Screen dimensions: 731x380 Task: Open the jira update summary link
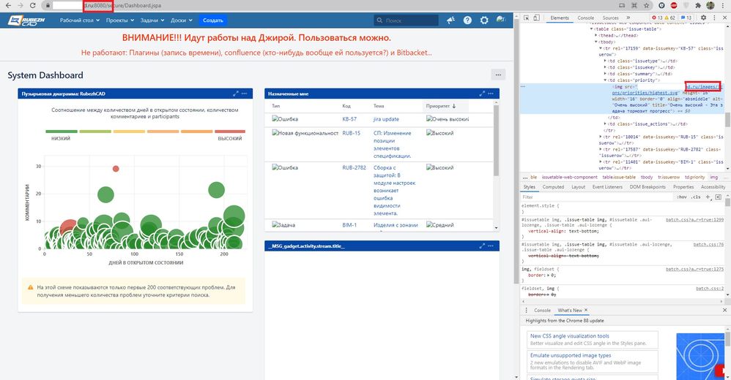(386, 119)
